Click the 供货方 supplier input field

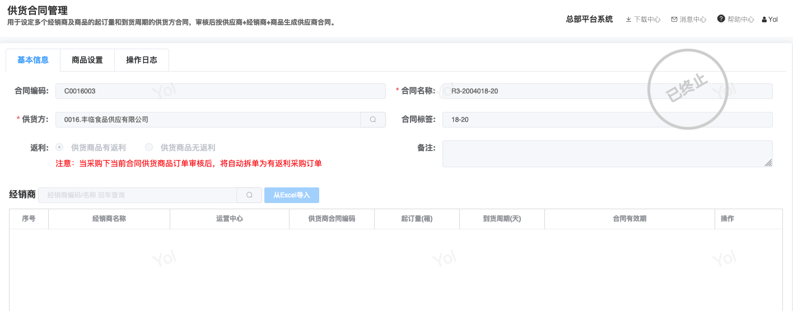[x=208, y=120]
